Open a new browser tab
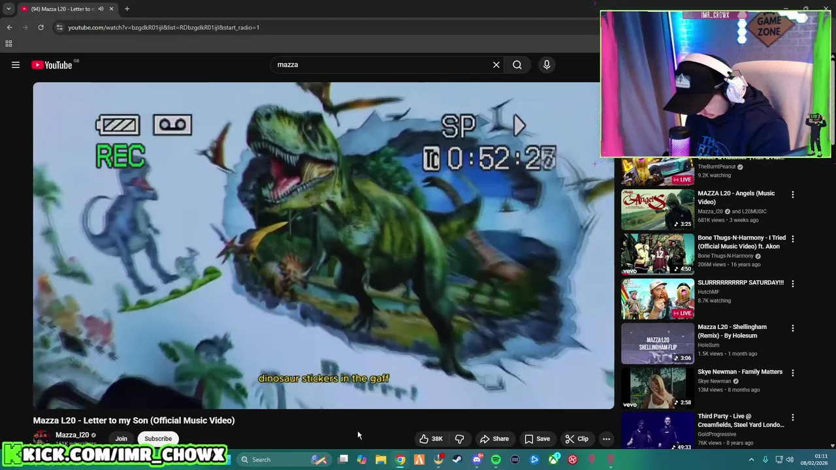 127,9
